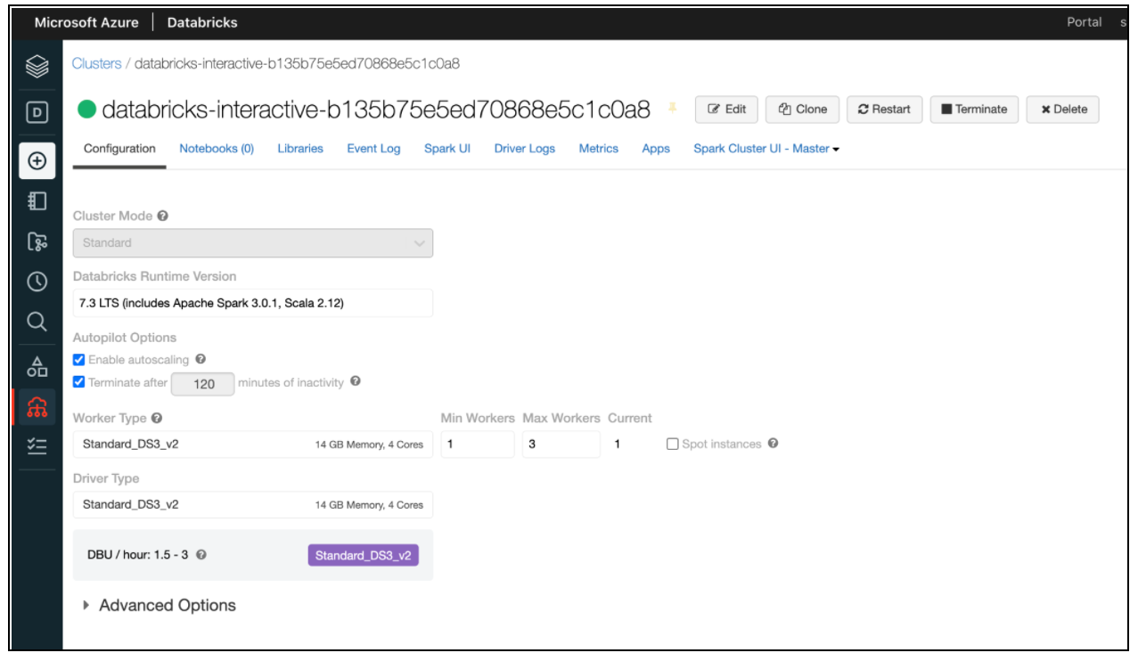Image resolution: width=1138 pixels, height=661 pixels.
Task: Click the Search magnifier icon in sidebar
Action: [37, 322]
